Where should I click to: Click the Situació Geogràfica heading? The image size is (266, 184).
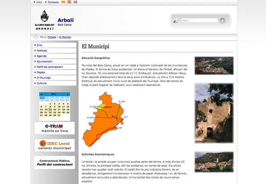(96, 58)
